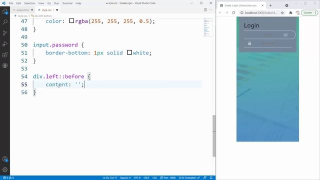The image size is (320, 180).
Task: Click the browser forward arrow
Action: point(226,12)
